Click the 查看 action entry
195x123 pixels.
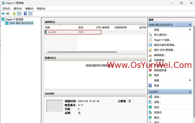click(x=156, y=80)
